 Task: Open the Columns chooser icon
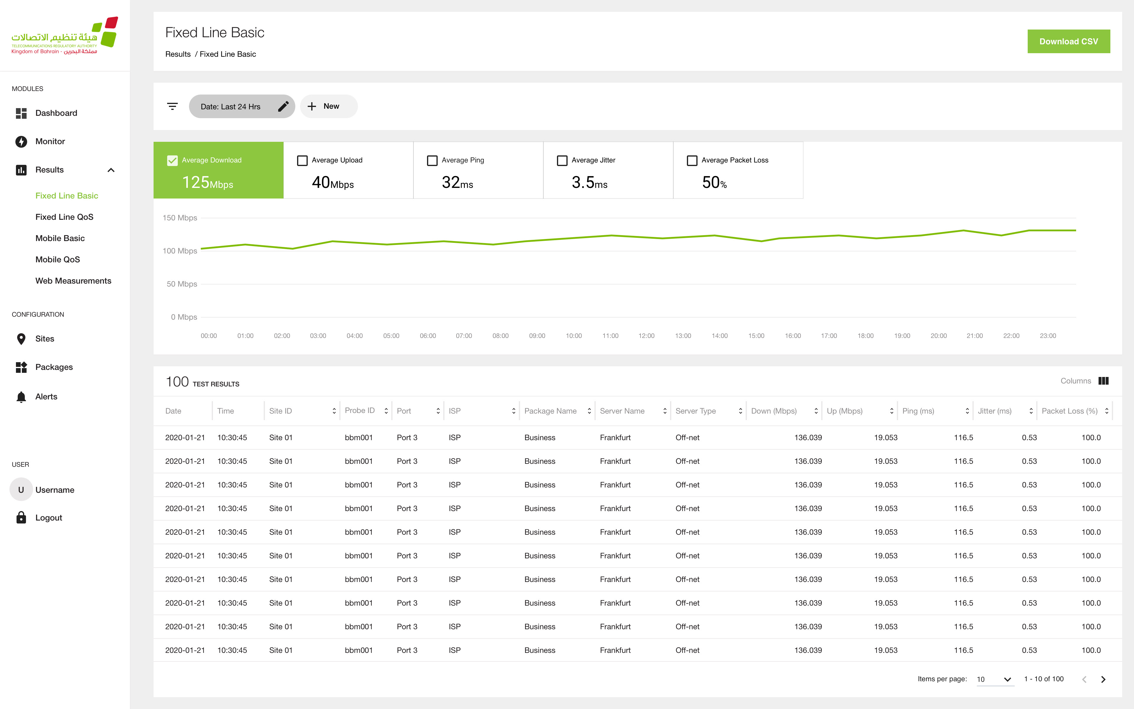tap(1104, 381)
